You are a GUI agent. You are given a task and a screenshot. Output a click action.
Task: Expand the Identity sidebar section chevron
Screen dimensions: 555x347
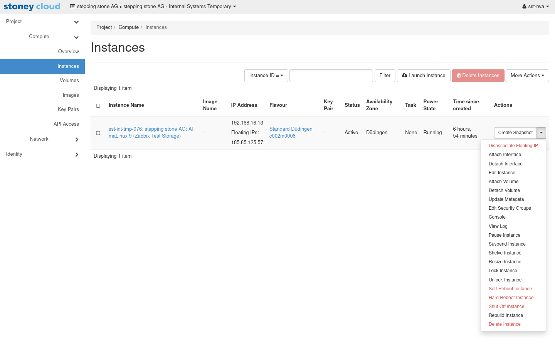[x=76, y=155]
